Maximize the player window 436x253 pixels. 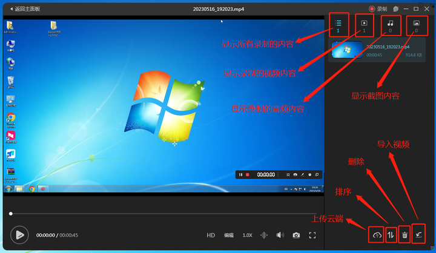tap(416, 9)
